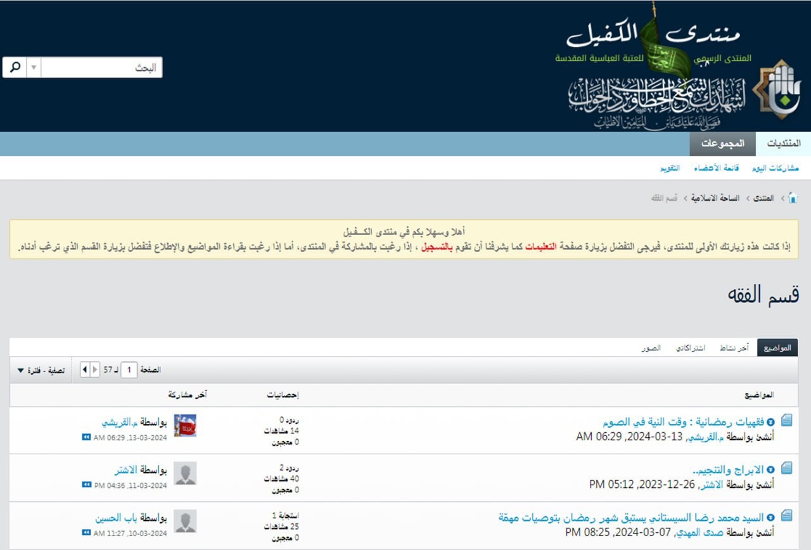Viewport: 811px width, 550px height.
Task: Open the مشاركات اليوم link
Action: [x=775, y=168]
